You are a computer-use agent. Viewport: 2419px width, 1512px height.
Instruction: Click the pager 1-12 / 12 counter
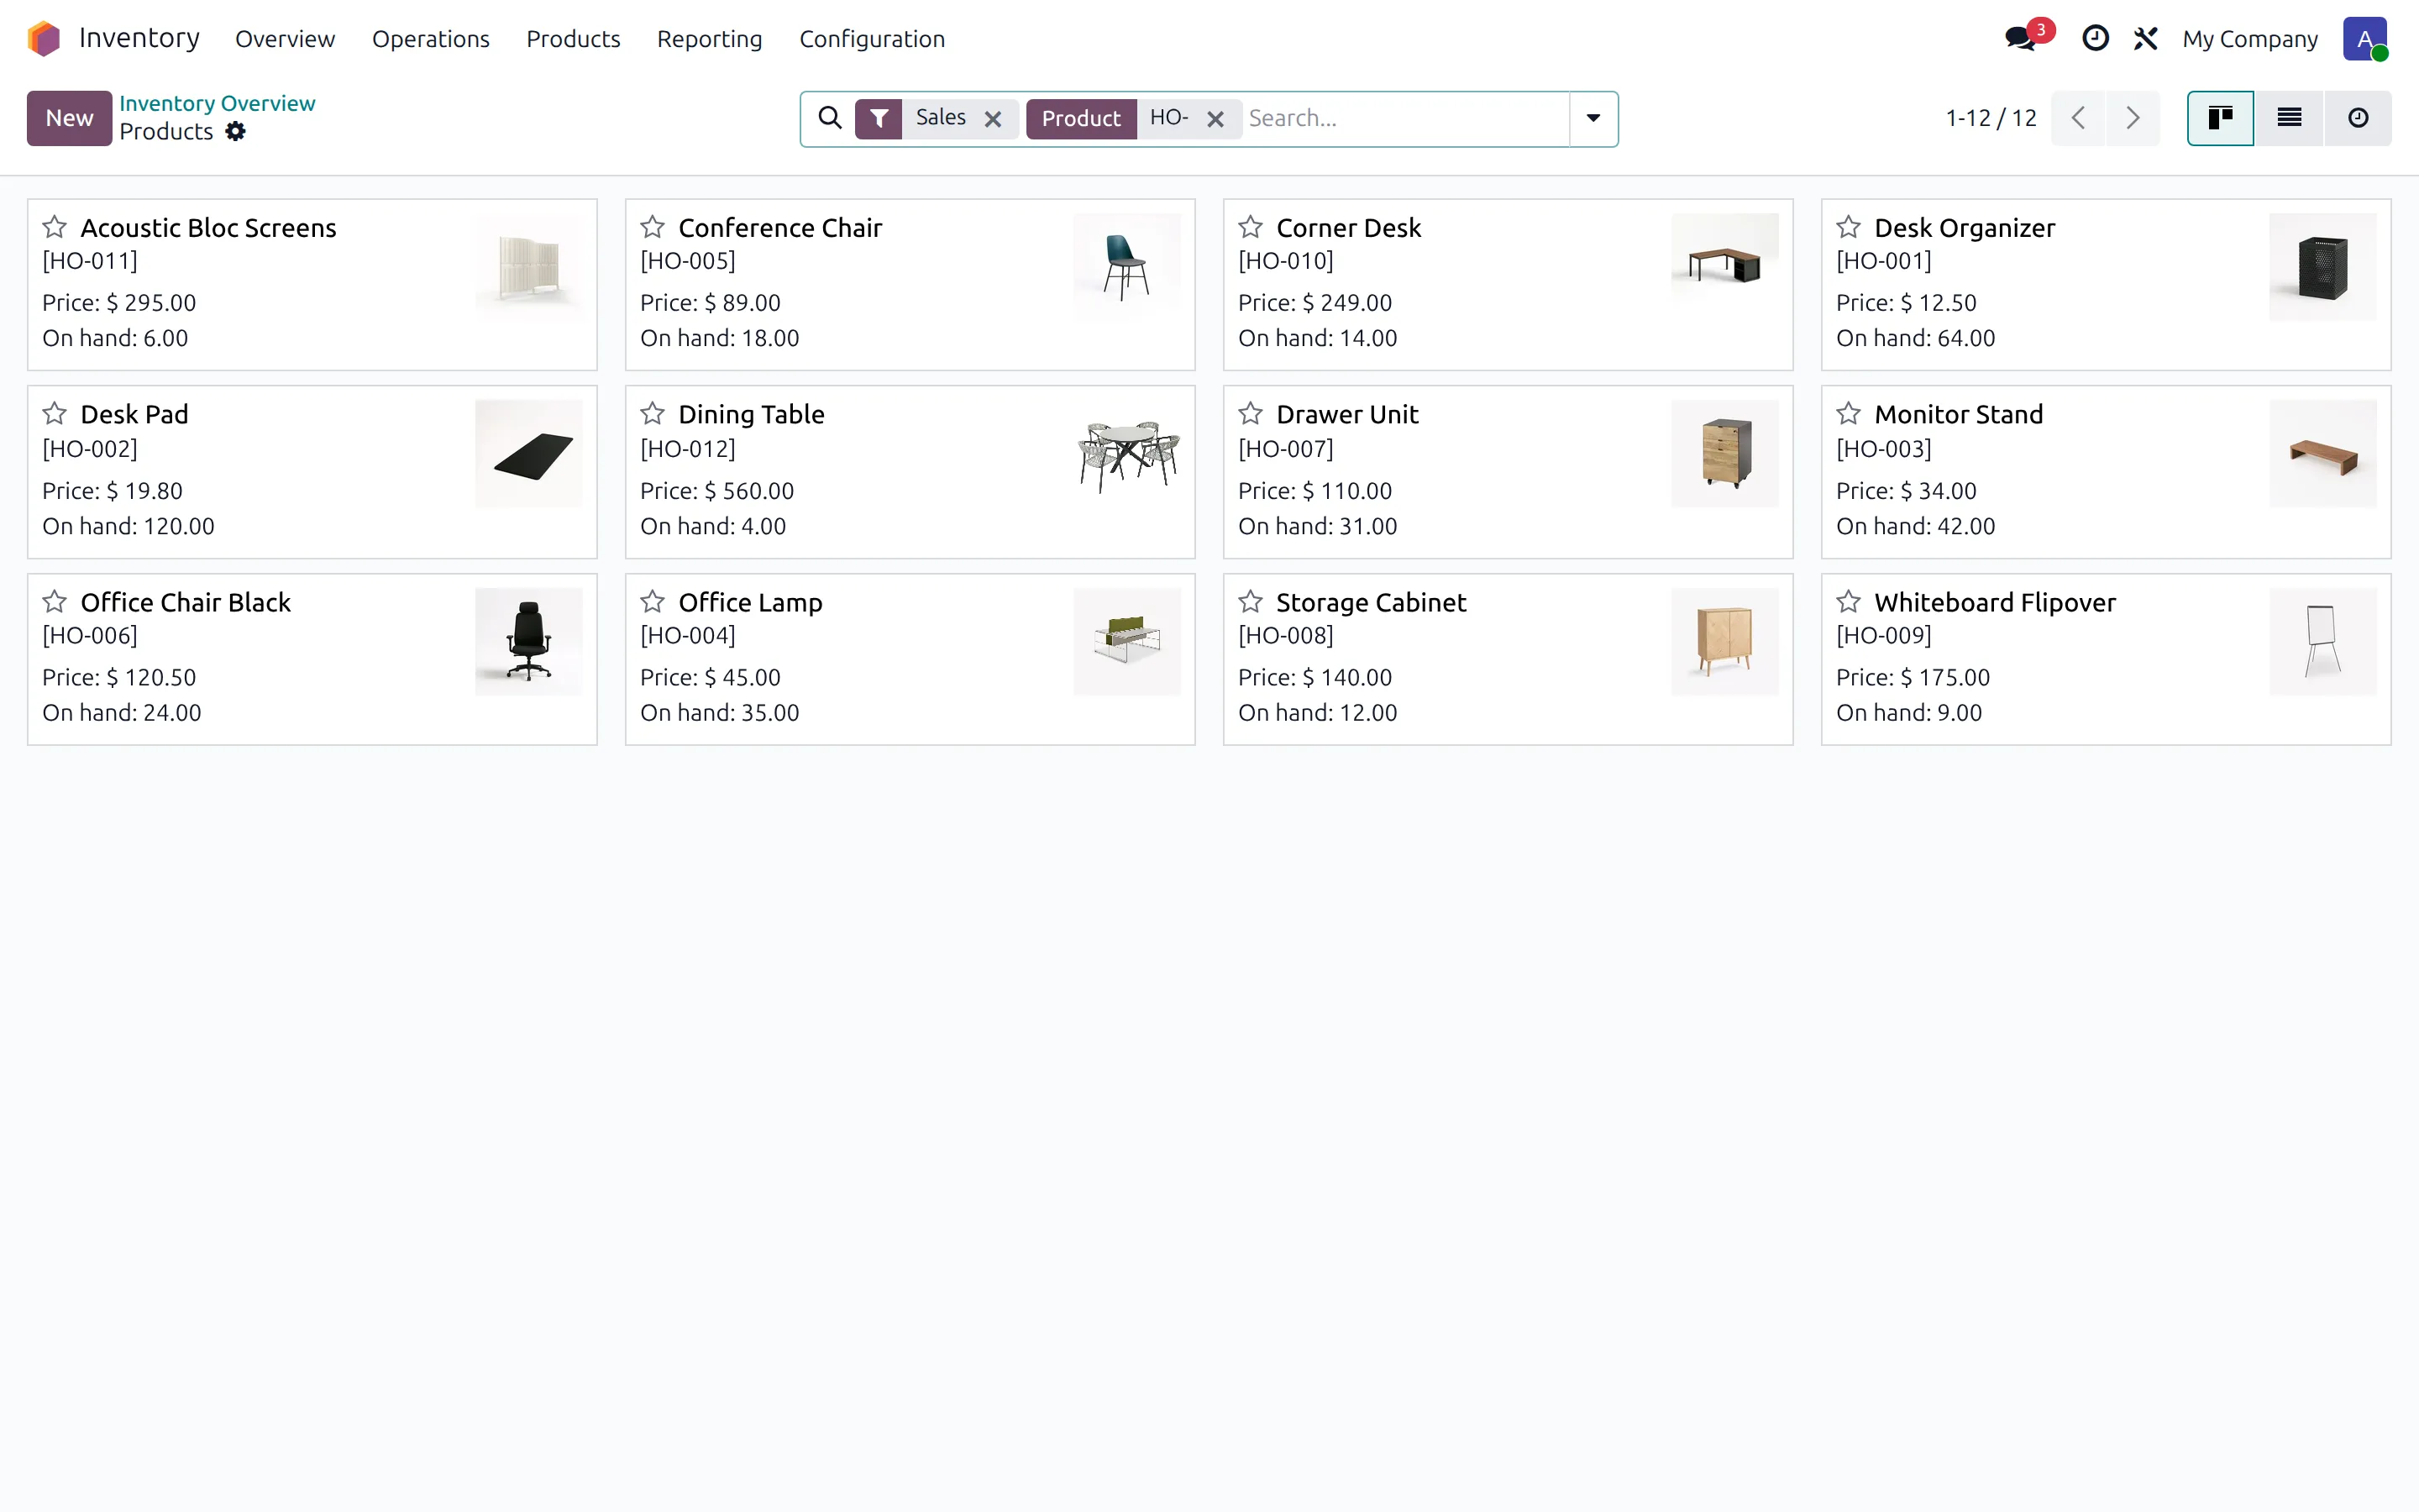(x=1990, y=118)
